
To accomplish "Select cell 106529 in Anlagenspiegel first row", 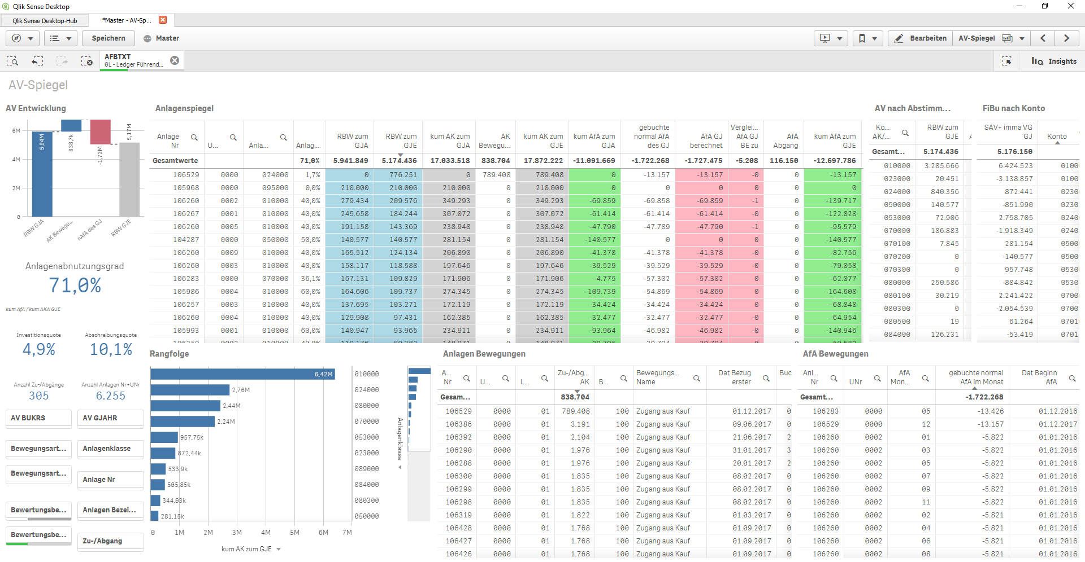I will pyautogui.click(x=186, y=175).
